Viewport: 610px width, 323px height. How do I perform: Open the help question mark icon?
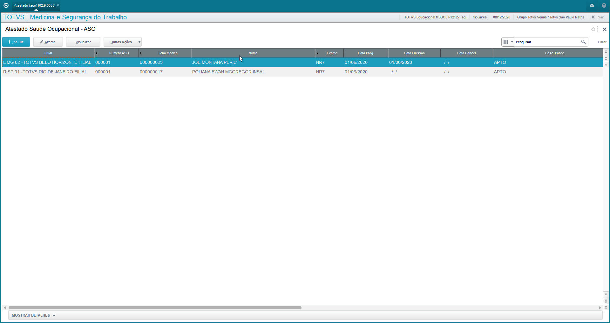[604, 5]
